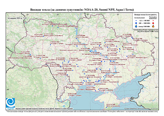The width and height of the screenshot is (164, 116).
Task: Click the footnote text below the map
Action: pos(82,111)
